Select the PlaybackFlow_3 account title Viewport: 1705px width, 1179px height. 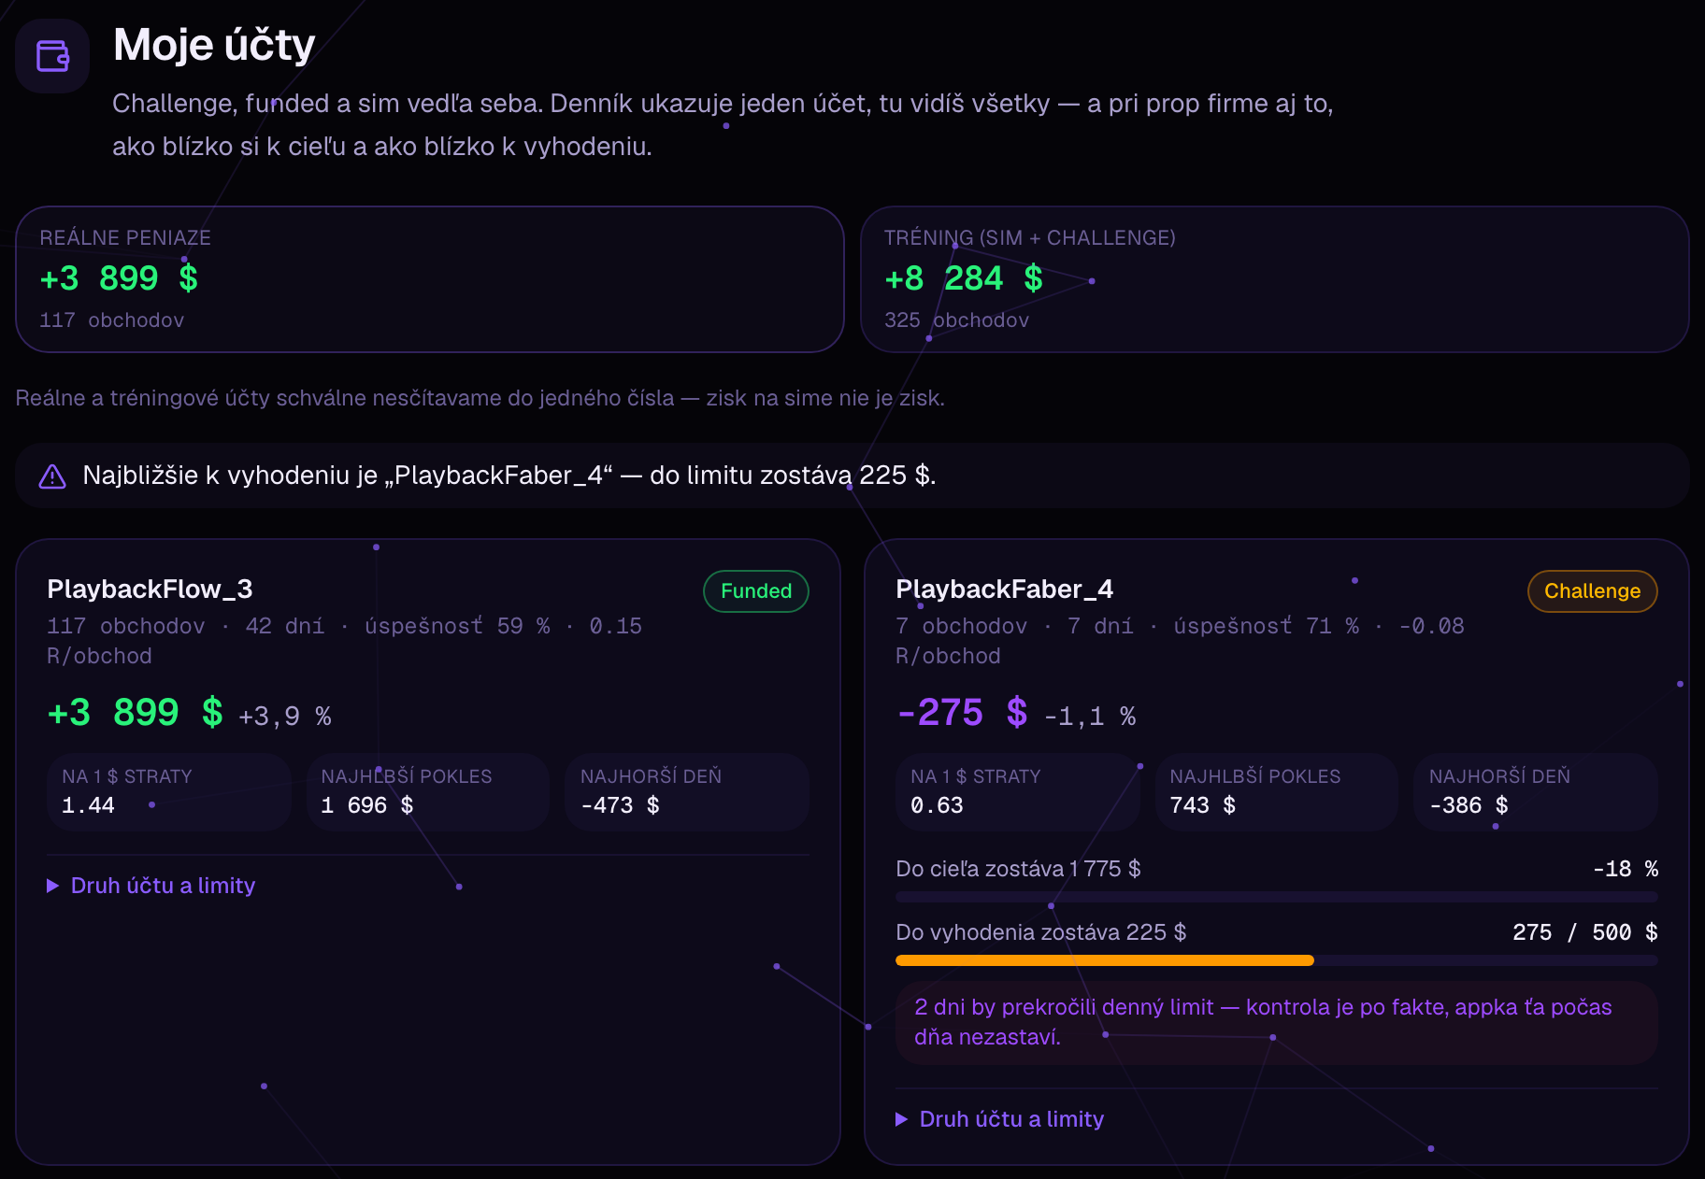(x=150, y=589)
